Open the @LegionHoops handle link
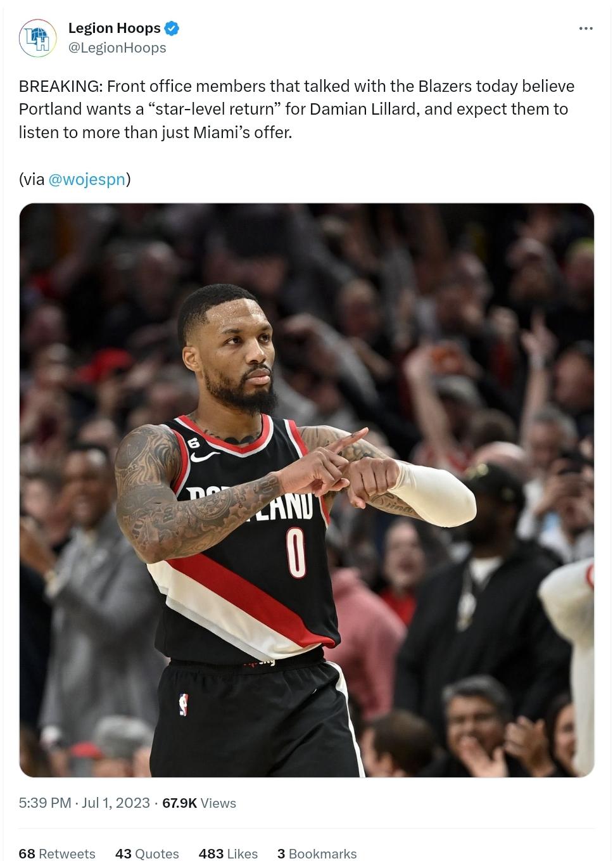 pyautogui.click(x=117, y=48)
